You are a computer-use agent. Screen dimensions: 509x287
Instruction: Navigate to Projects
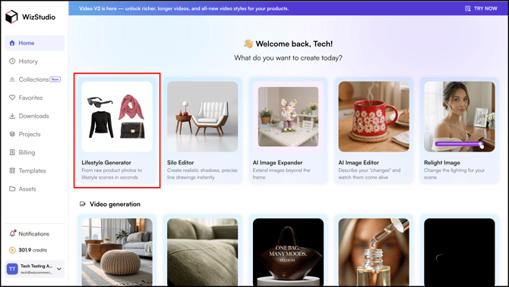[x=34, y=134]
